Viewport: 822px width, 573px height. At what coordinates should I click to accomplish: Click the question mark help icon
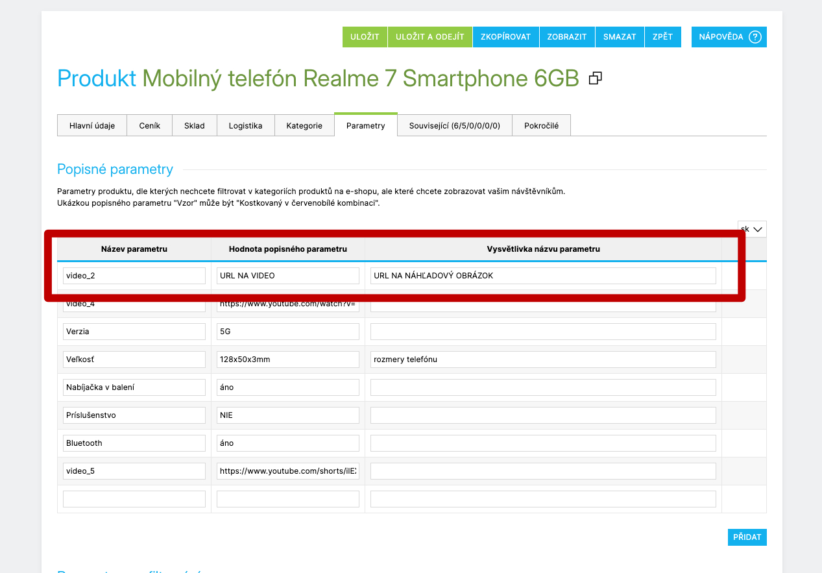click(x=755, y=37)
